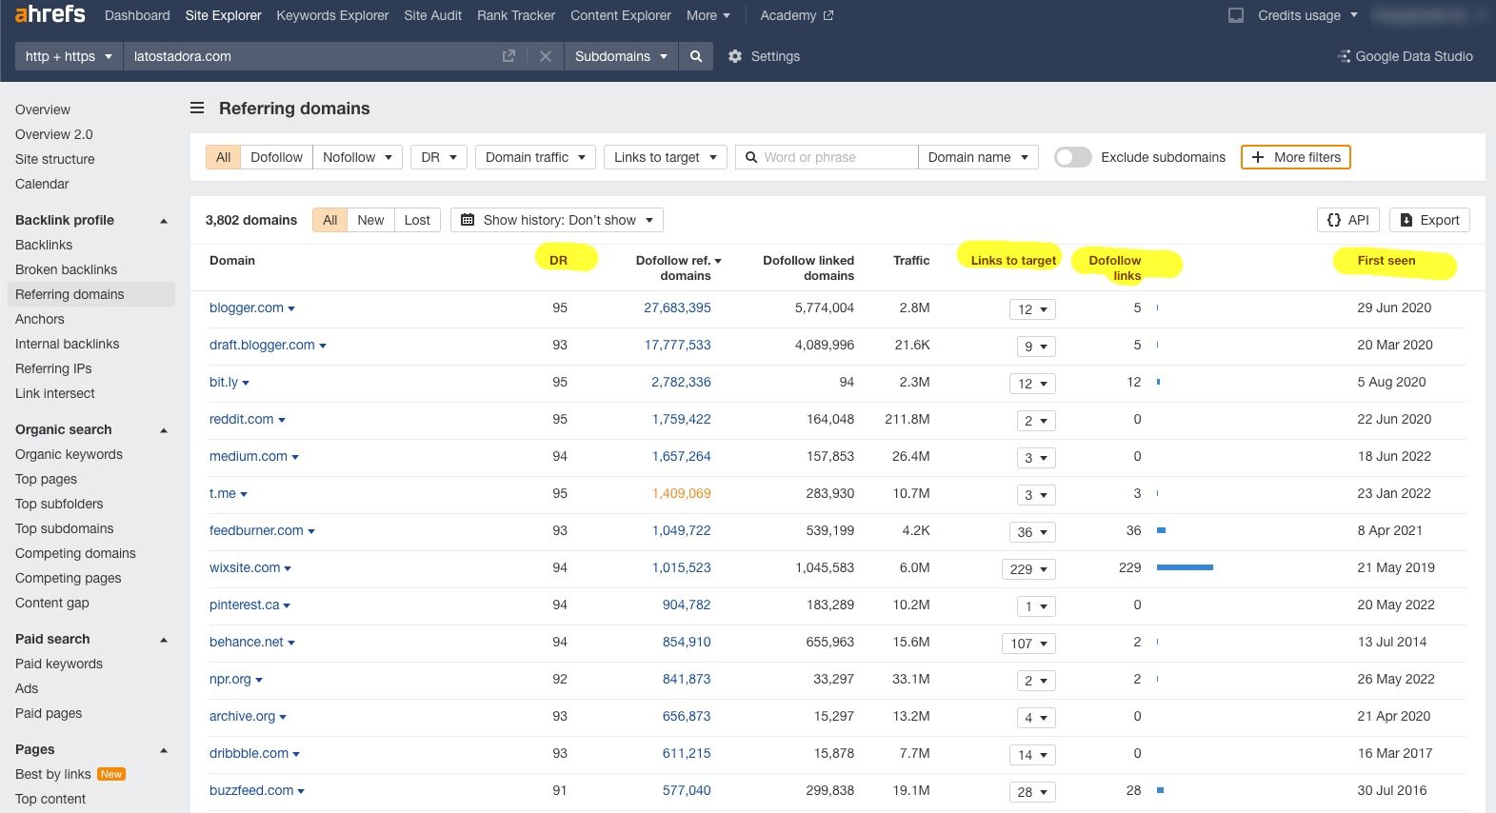Open More filters
Image resolution: width=1496 pixels, height=813 pixels.
[x=1295, y=157]
